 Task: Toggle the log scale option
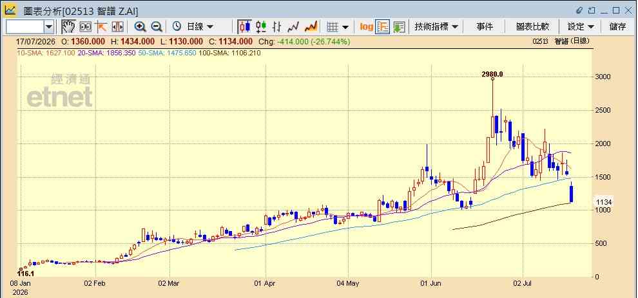[x=366, y=27]
